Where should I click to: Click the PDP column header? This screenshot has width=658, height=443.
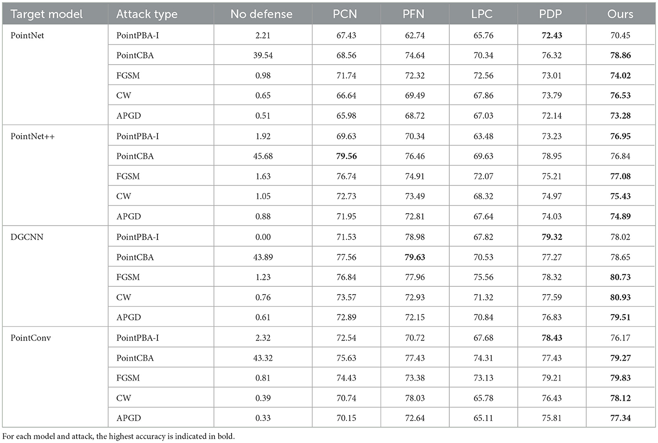(550, 14)
